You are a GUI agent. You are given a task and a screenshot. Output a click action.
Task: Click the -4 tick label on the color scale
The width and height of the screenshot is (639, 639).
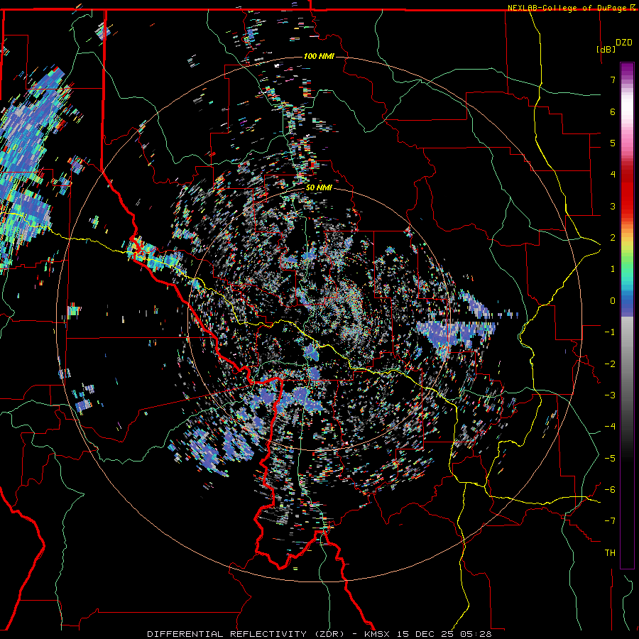click(610, 427)
